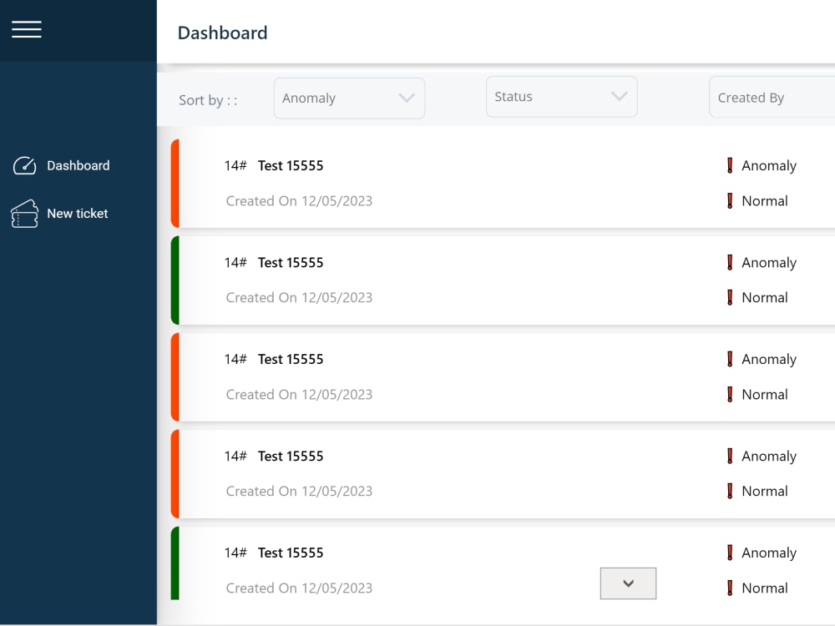Click the Anomaly exclamation icon in the first ticket
This screenshot has width=835, height=626.
coord(730,165)
